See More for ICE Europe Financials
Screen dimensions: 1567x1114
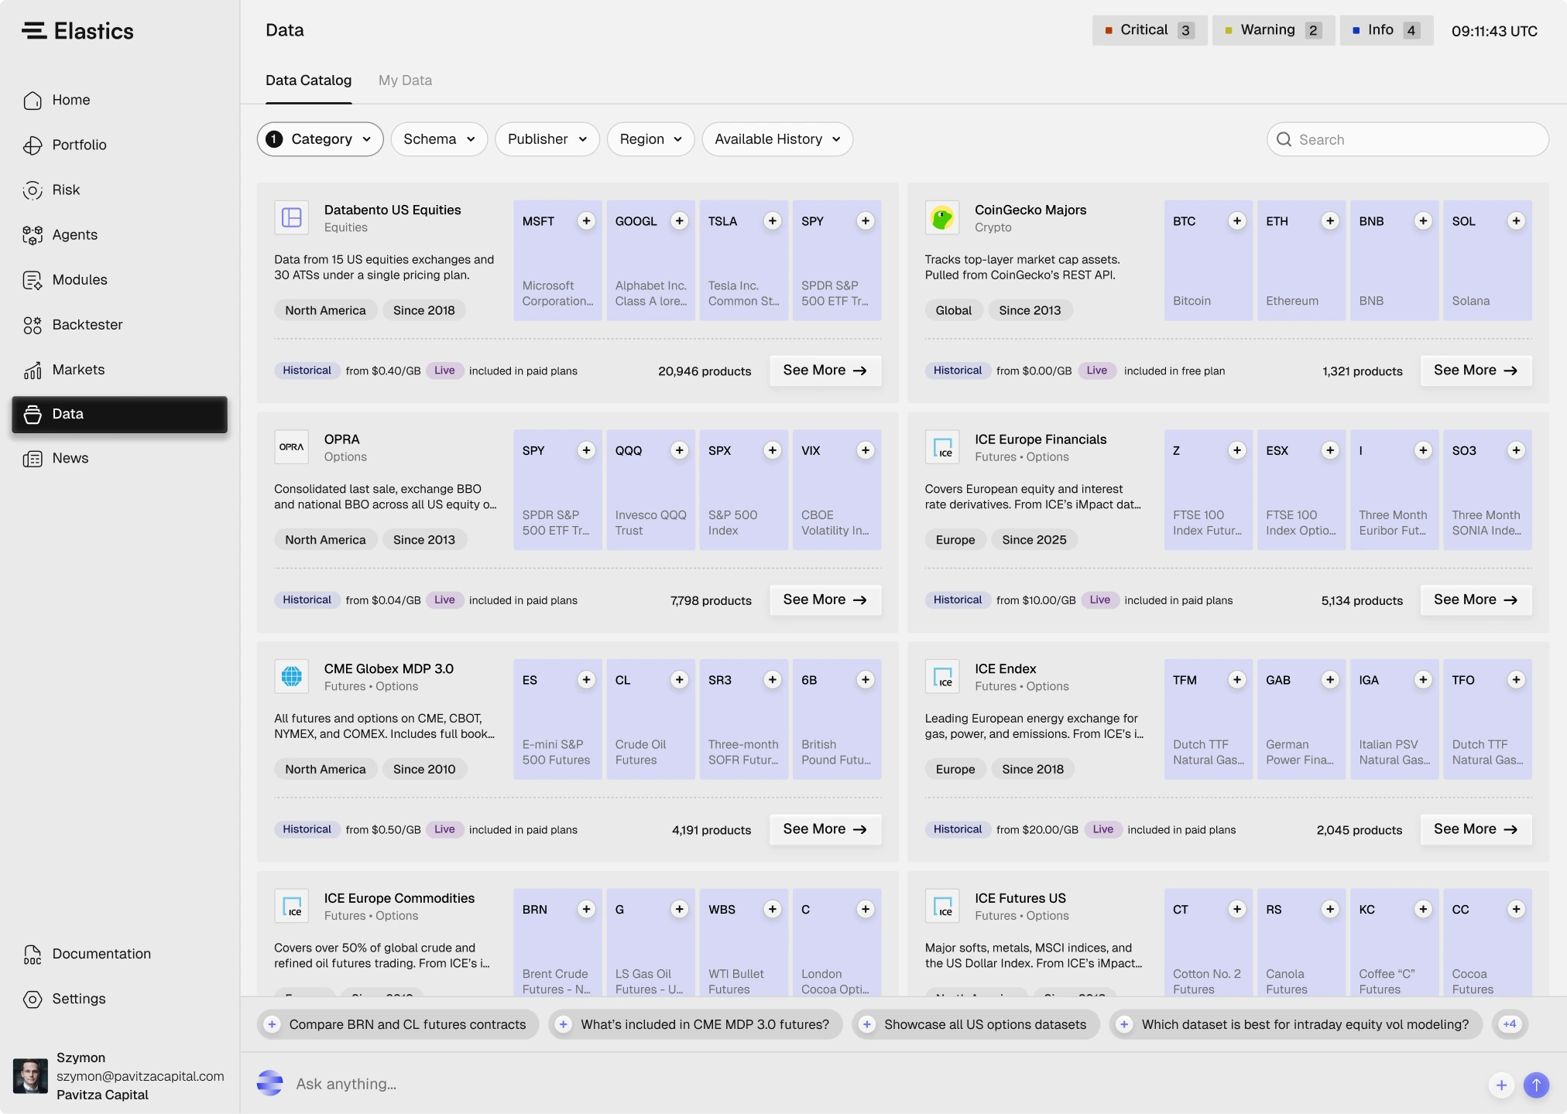click(x=1476, y=600)
